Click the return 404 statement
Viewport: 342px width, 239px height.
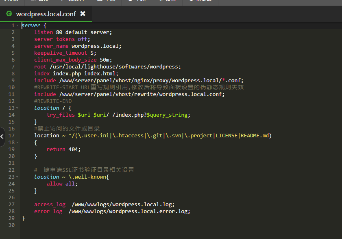pos(63,149)
